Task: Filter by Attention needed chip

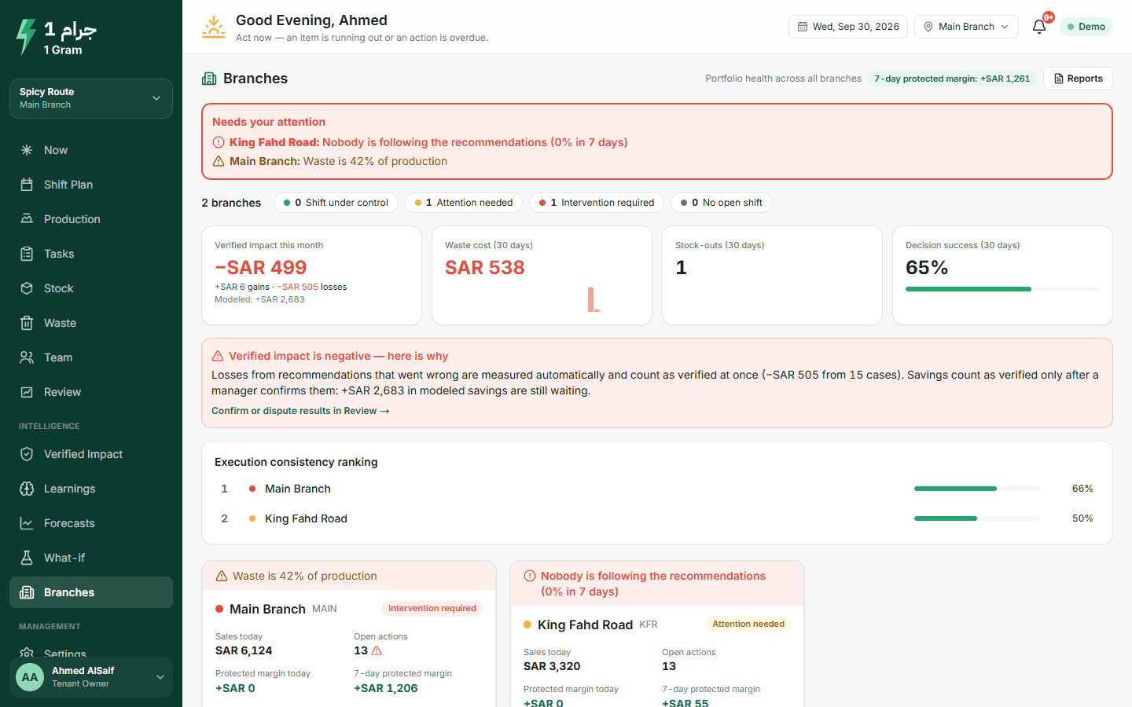Action: pyautogui.click(x=464, y=203)
